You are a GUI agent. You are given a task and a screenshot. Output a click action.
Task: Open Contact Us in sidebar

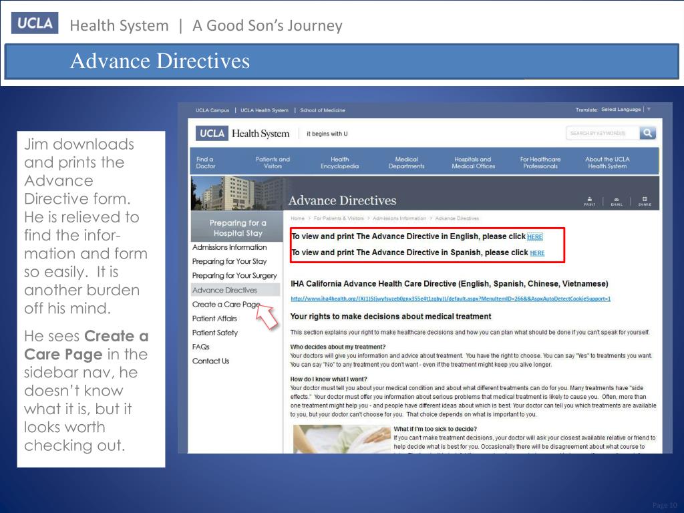click(210, 361)
